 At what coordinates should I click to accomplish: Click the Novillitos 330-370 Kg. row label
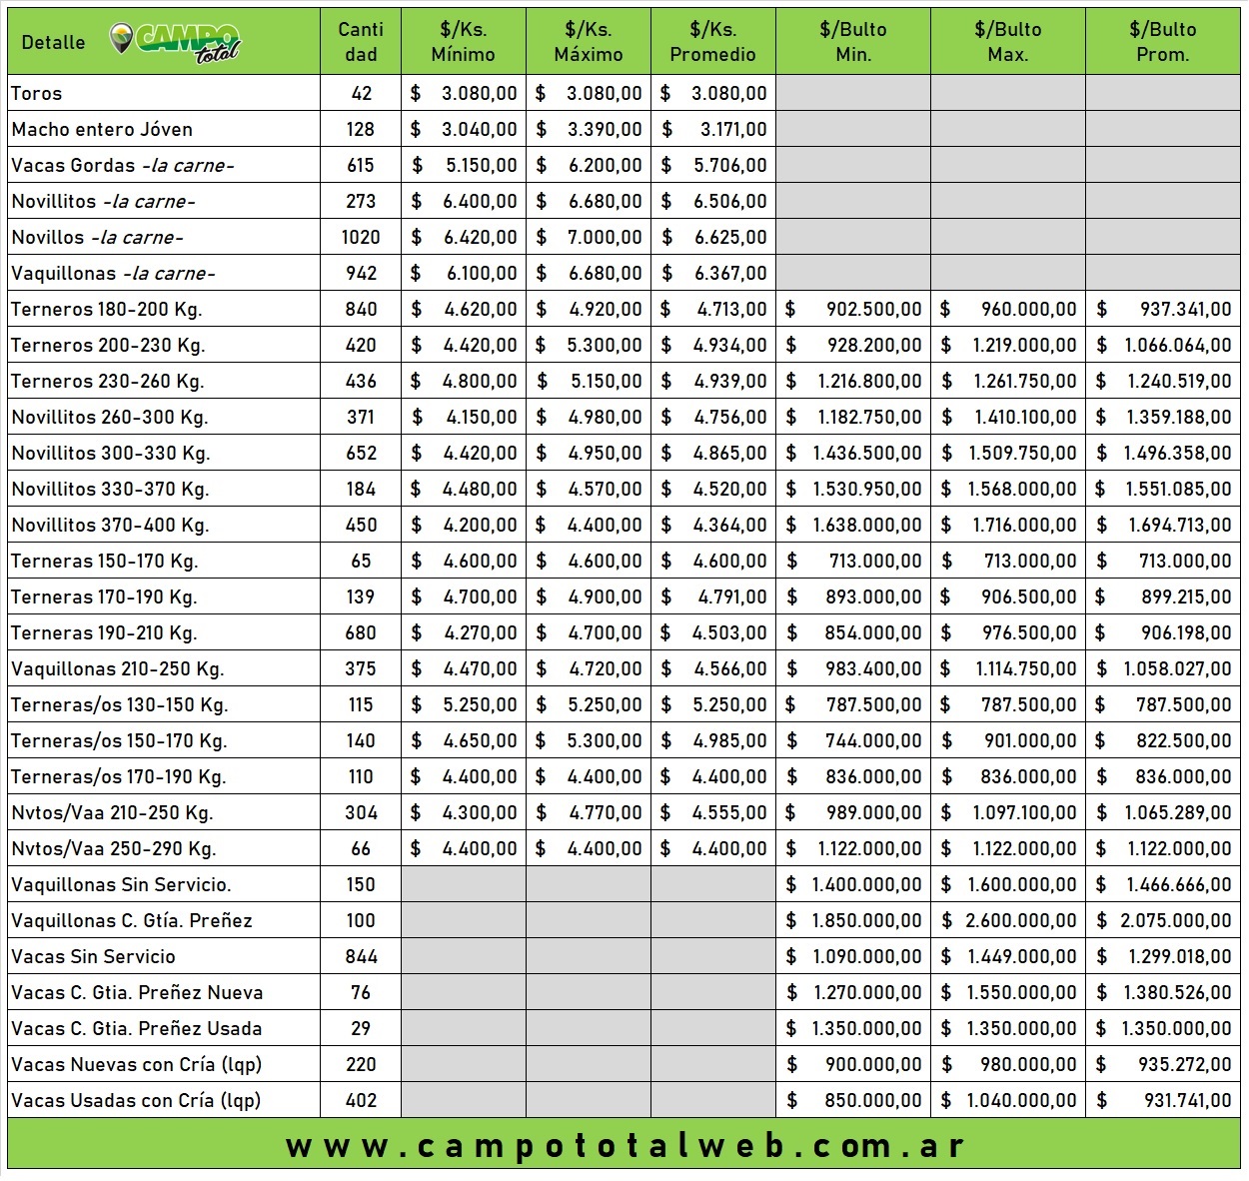click(110, 490)
